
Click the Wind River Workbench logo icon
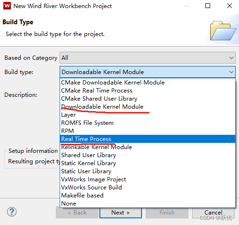point(7,6)
